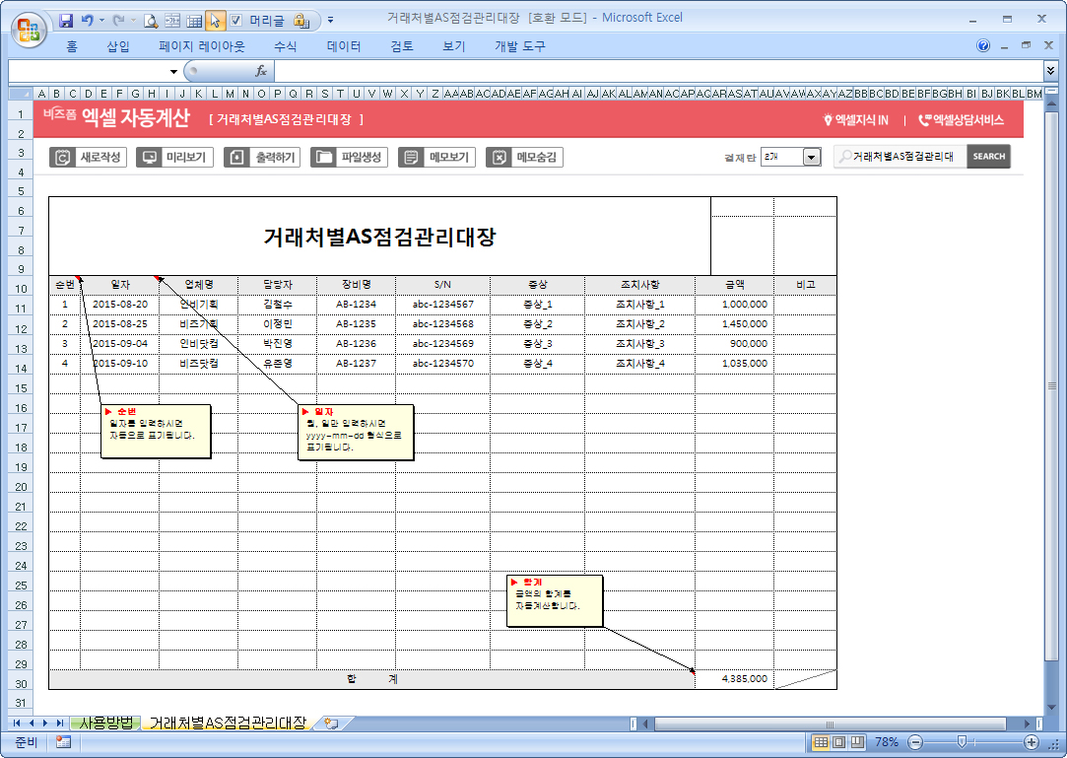The height and width of the screenshot is (758, 1067).
Task: Click the SEARCH button
Action: [988, 157]
